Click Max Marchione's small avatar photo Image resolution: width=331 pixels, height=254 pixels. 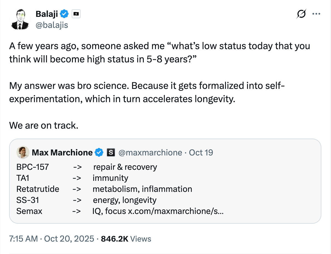[23, 152]
